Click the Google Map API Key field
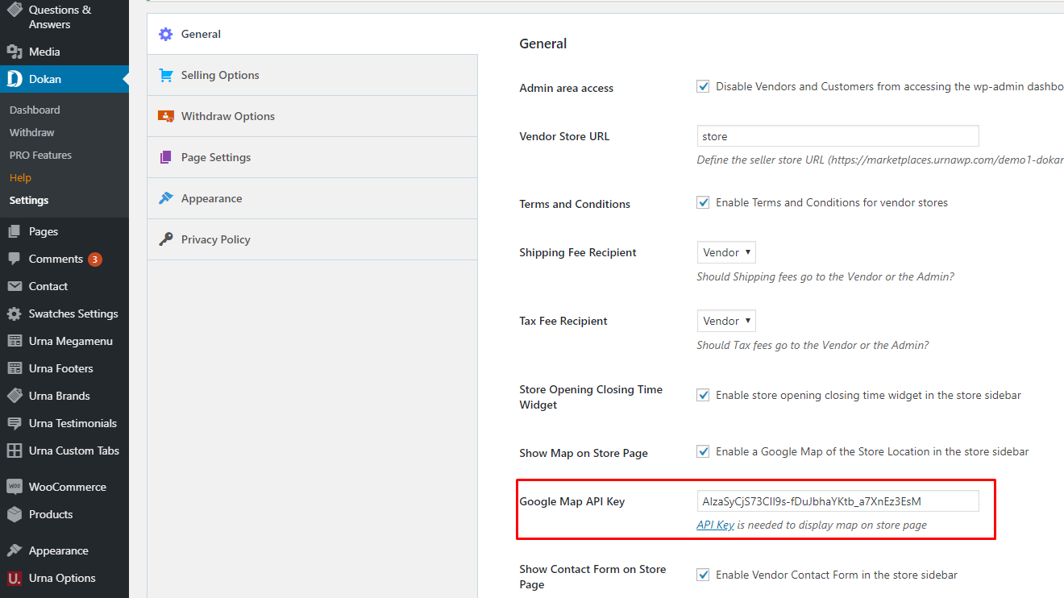 click(838, 501)
